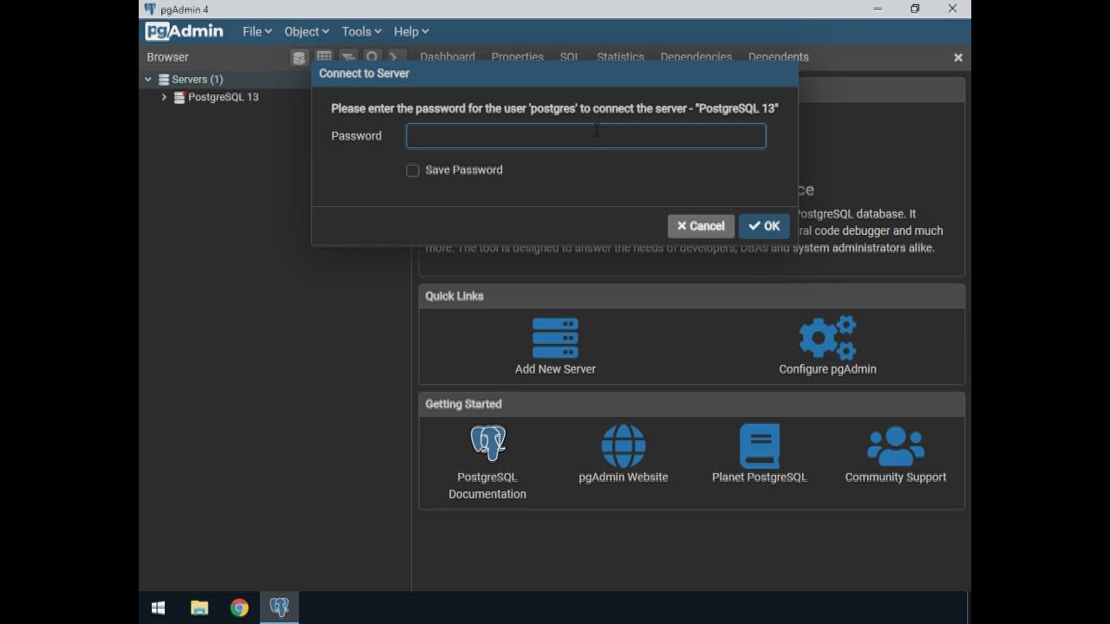
Task: Expand the PostgreSQL 13 server node
Action: [164, 97]
